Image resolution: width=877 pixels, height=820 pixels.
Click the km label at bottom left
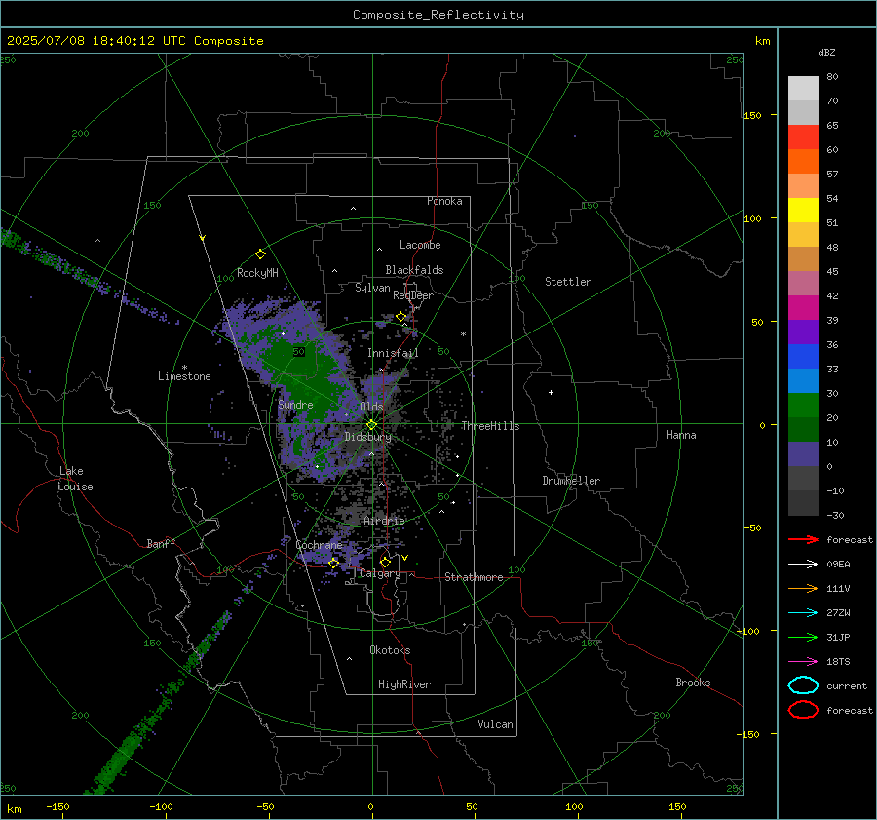point(14,809)
